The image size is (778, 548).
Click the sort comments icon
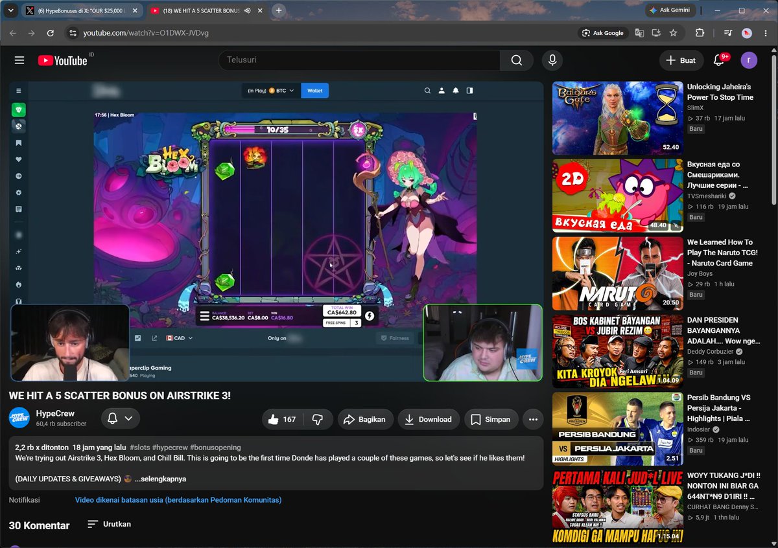(x=93, y=524)
